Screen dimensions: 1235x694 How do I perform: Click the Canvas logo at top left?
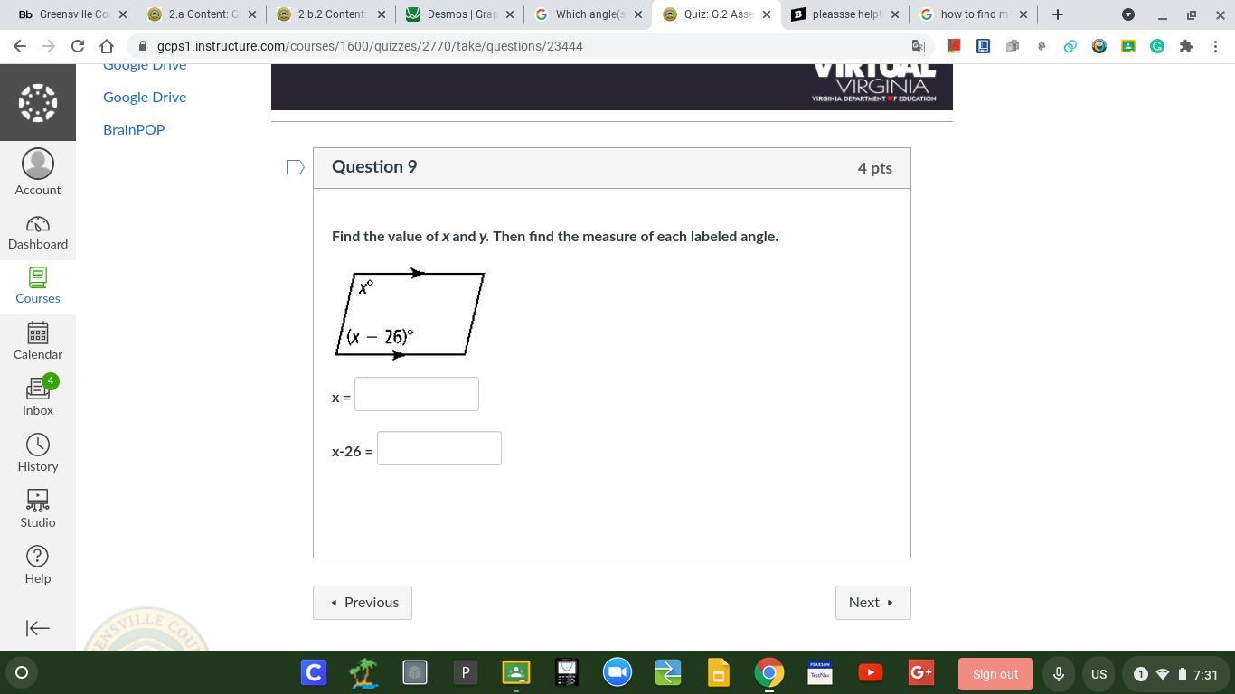click(x=38, y=103)
